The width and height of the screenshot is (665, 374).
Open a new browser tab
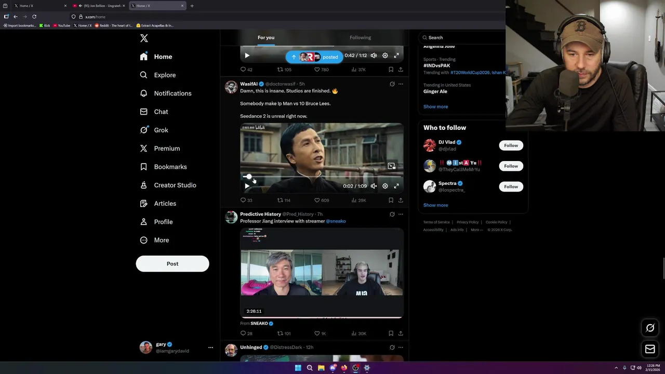192,6
